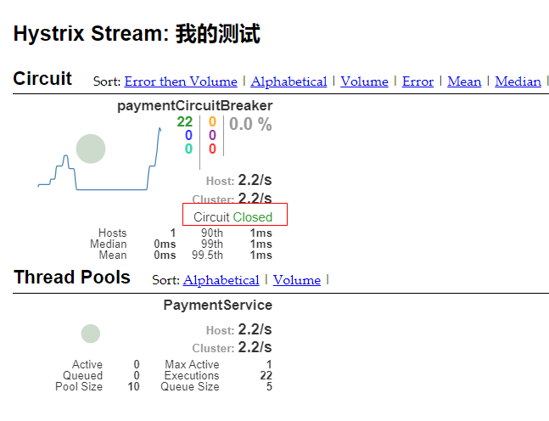Click the 99.5th percentile value 1ms

260,255
